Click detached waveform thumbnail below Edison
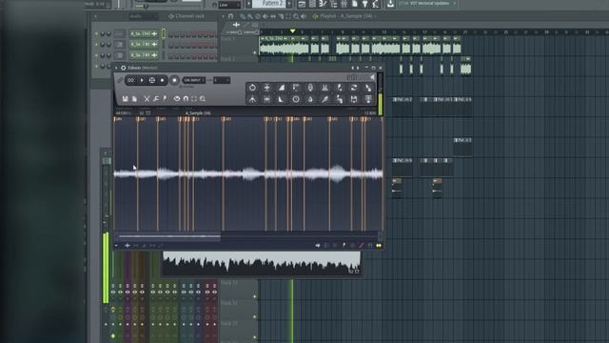609x343 pixels. pos(262,264)
